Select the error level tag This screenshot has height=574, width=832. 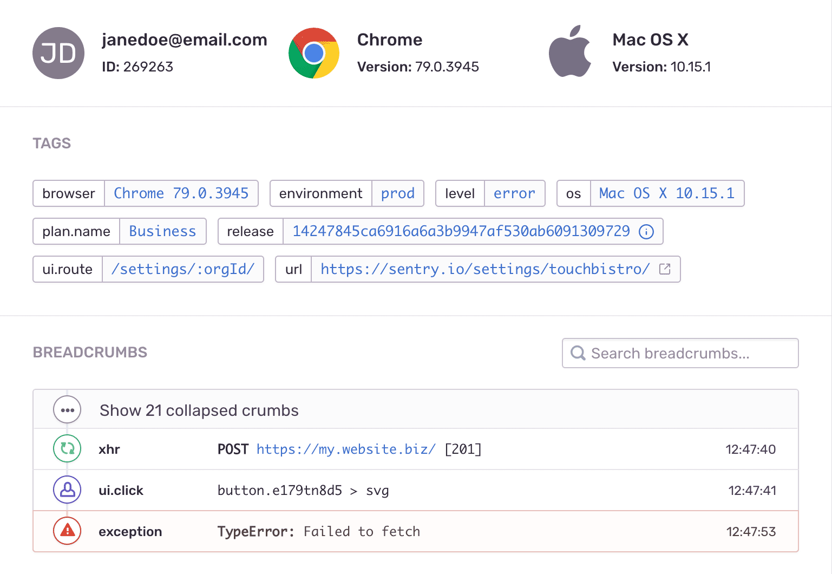[514, 193]
